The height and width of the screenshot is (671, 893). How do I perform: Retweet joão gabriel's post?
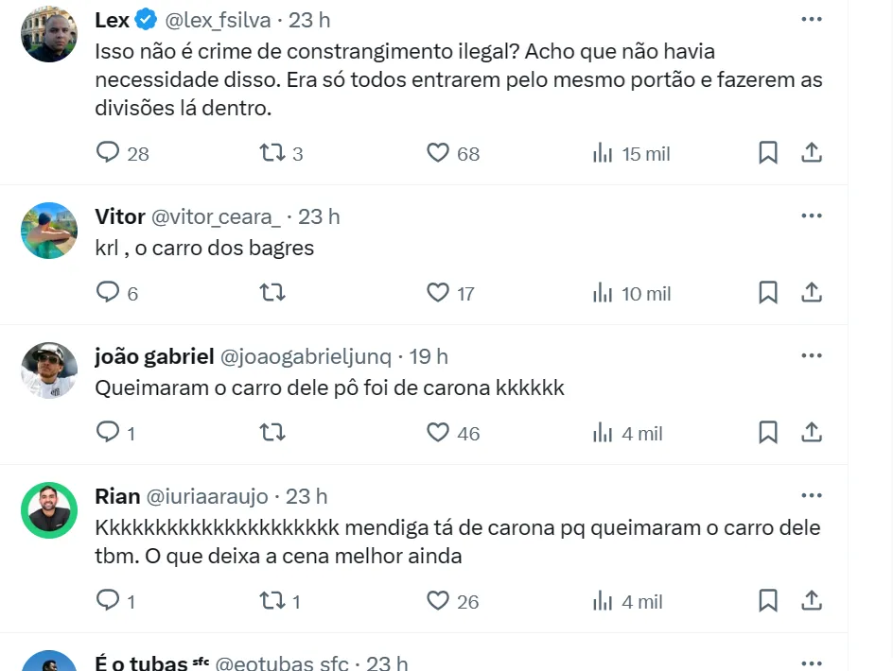point(272,432)
